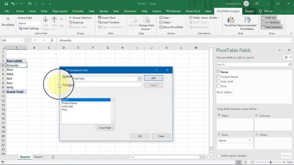The height and width of the screenshot is (165, 294).
Task: Click the Save icon in title bar
Action: [x=6, y=4]
